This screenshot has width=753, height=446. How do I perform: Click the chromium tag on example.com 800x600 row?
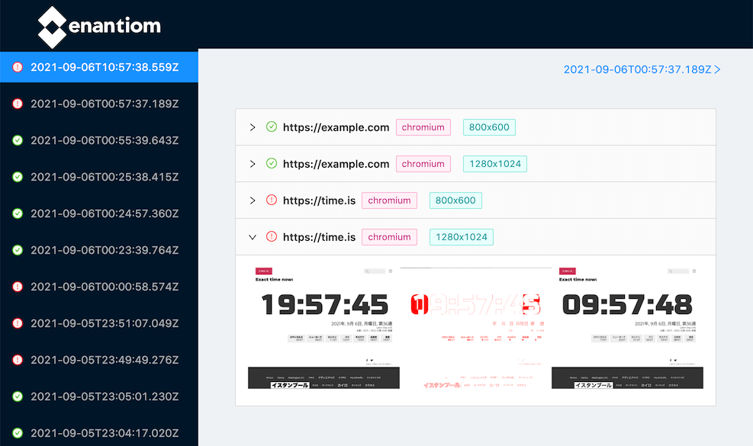click(x=423, y=127)
